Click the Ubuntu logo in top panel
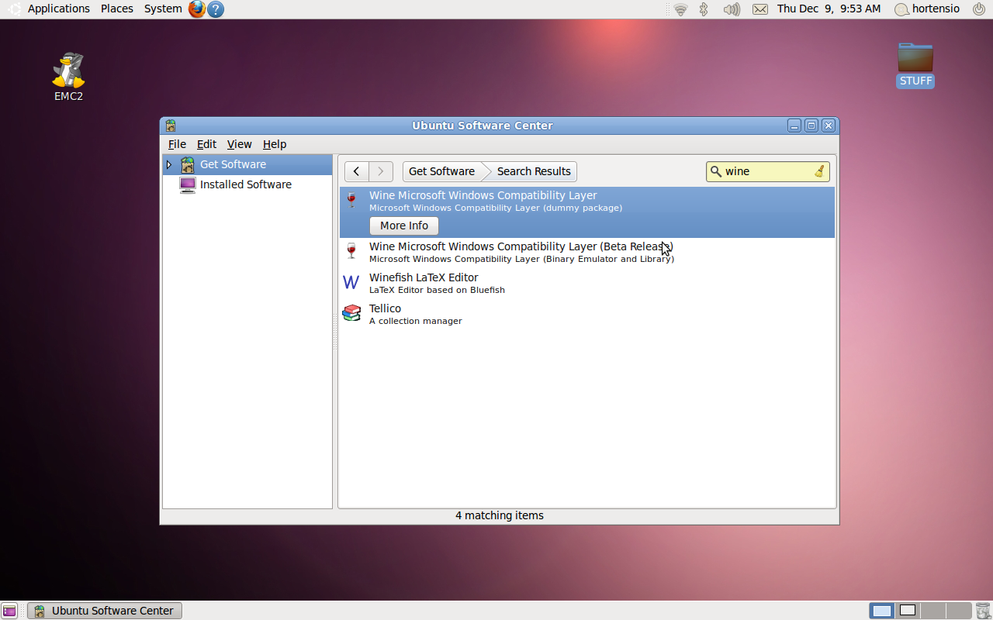The image size is (993, 620). coord(15,9)
